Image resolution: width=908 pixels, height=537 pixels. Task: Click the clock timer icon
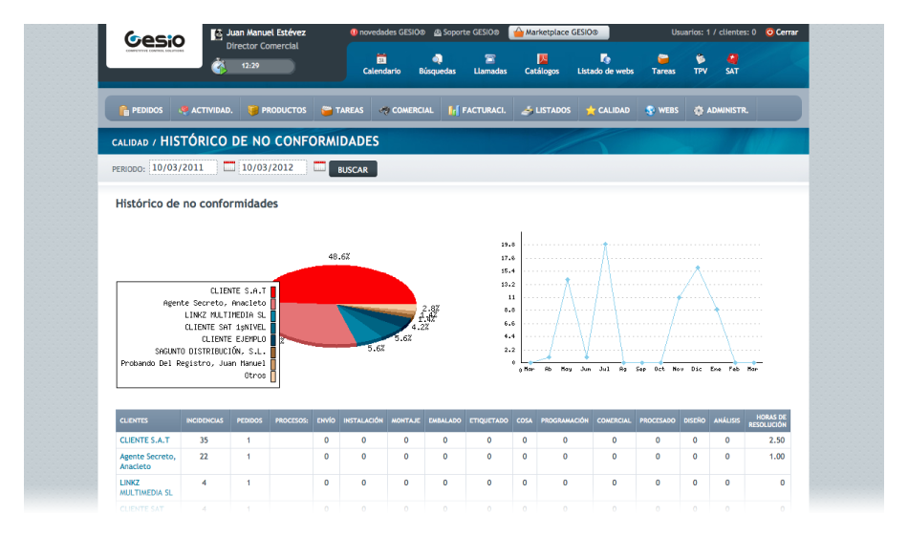coord(218,66)
